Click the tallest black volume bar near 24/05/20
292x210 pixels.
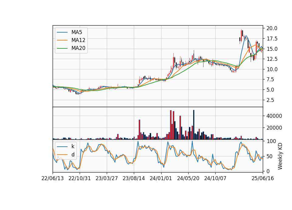click(194, 125)
